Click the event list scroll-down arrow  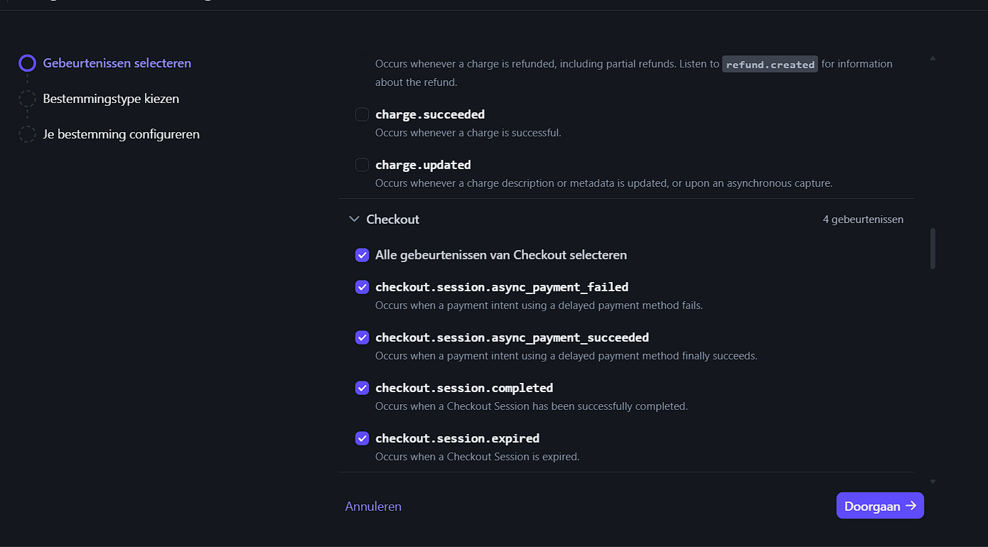(x=933, y=482)
